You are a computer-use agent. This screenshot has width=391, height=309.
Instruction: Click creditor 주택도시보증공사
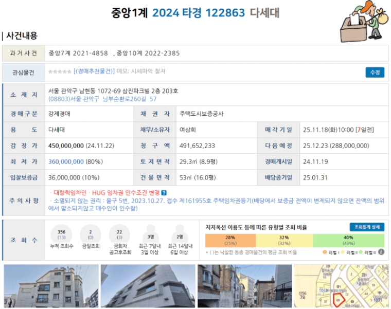coord(201,114)
